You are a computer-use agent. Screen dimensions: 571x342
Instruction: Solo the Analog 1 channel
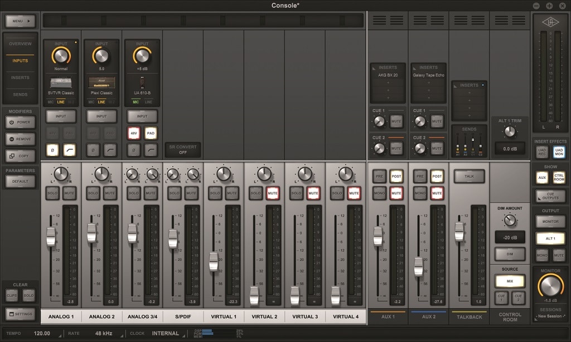tap(52, 193)
